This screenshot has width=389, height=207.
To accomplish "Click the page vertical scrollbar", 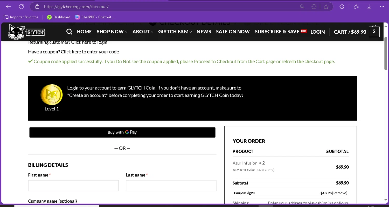I will [386, 53].
